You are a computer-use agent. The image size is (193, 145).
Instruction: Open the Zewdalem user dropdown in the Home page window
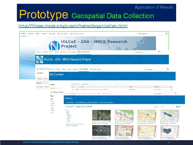coord(143,34)
